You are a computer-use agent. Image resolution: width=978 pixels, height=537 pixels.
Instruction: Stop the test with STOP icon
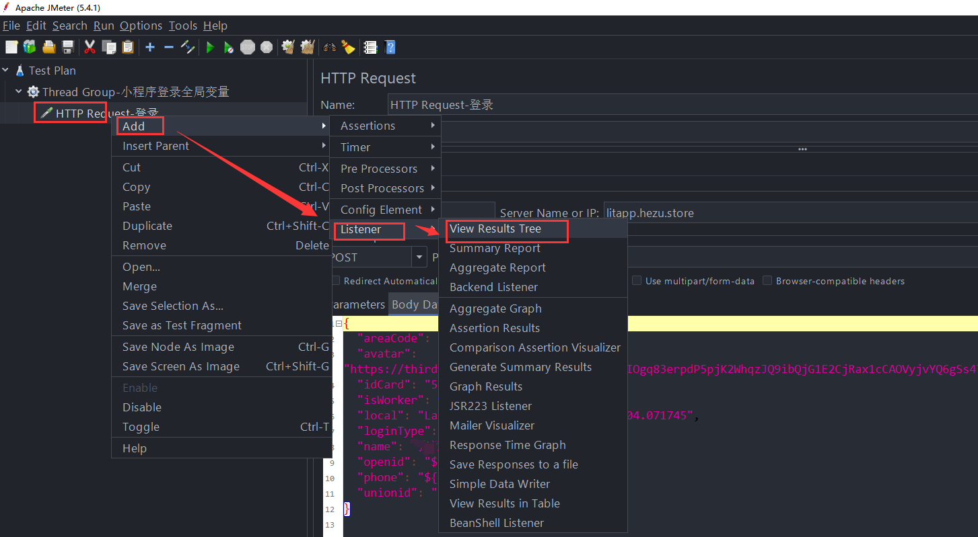(248, 47)
